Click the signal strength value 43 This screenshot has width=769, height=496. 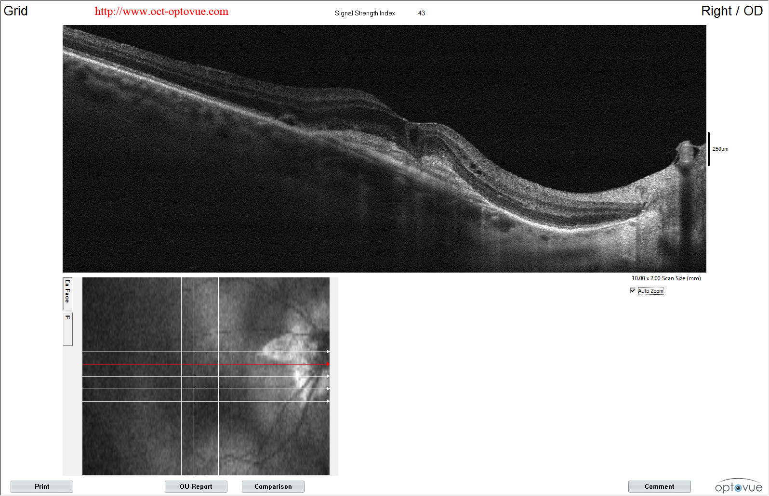coord(422,13)
